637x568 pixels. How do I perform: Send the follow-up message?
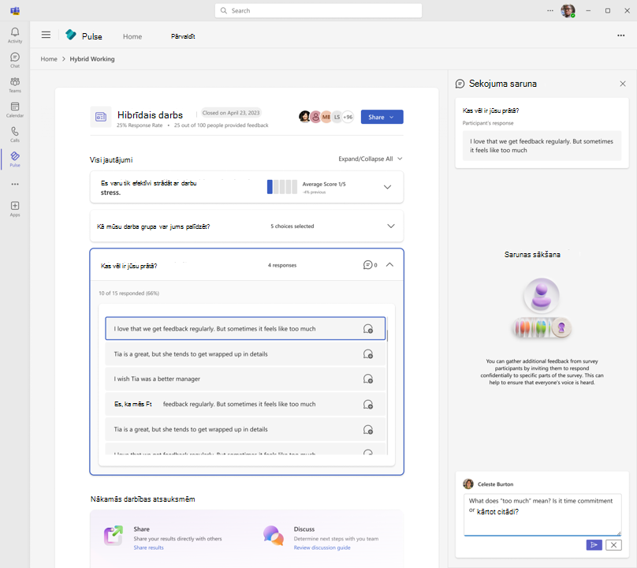[594, 544]
